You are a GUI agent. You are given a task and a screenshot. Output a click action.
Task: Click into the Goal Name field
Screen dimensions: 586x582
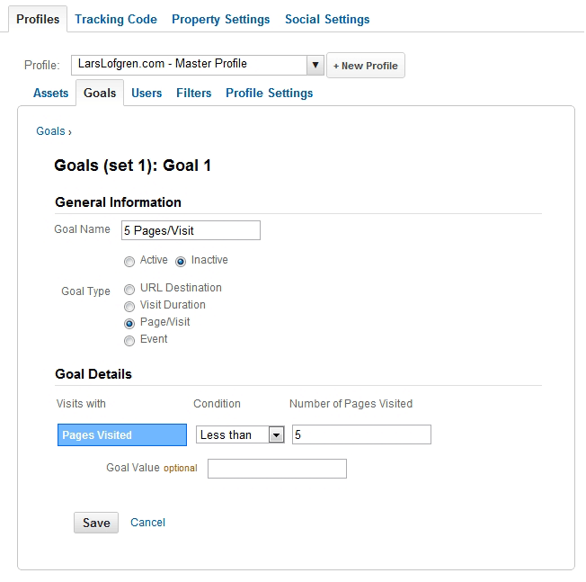pos(191,230)
